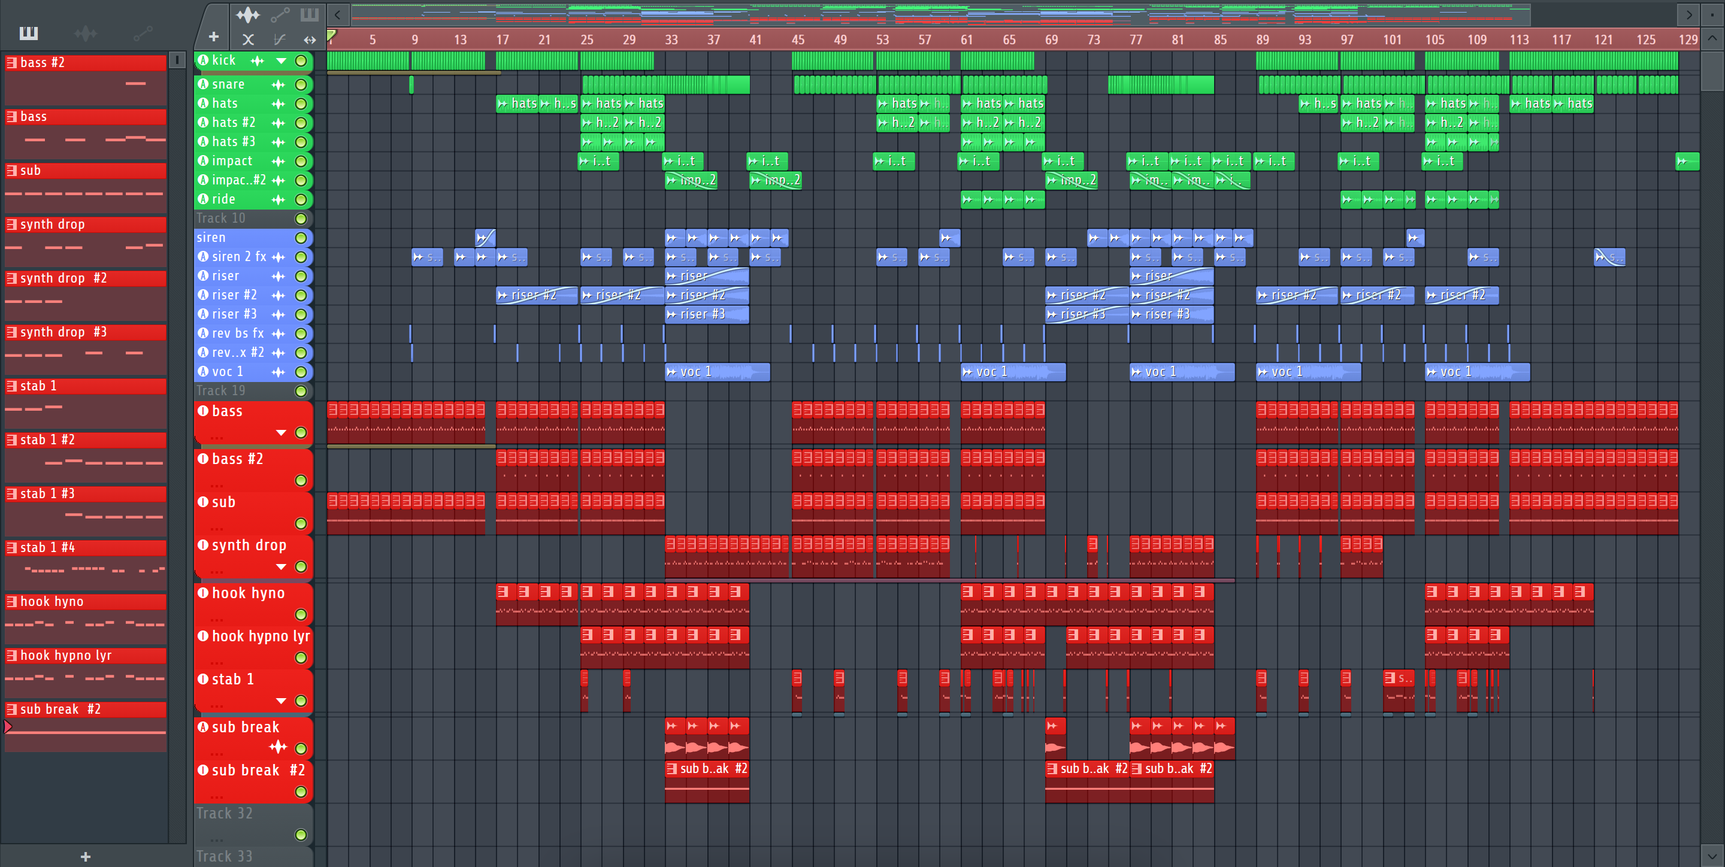Click the song start marker on timeline
1725x867 pixels.
coord(331,35)
